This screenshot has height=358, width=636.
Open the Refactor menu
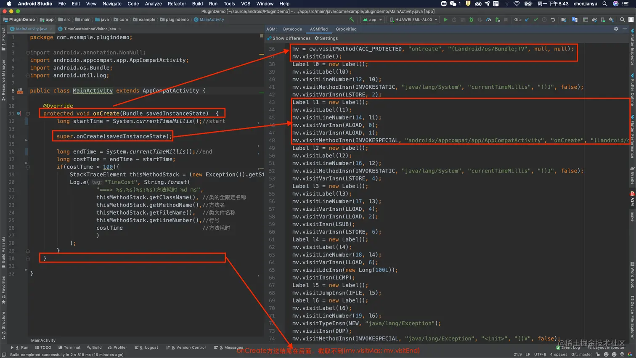click(177, 4)
